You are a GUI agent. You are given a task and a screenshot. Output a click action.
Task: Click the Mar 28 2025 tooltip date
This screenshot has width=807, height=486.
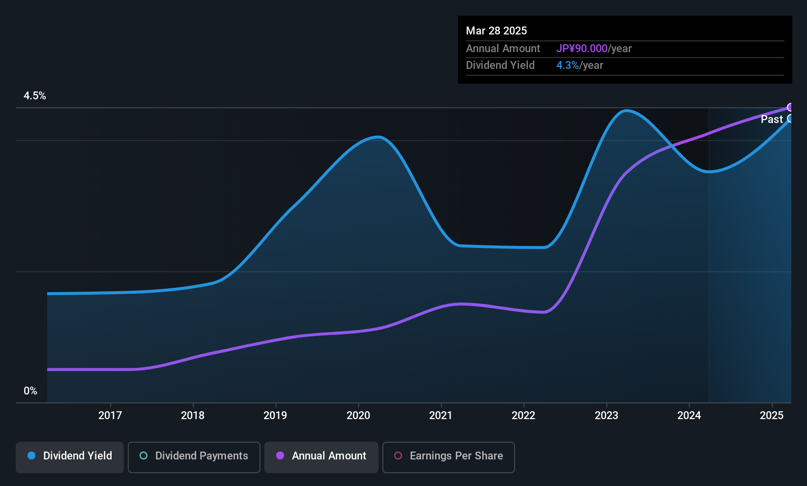pos(496,30)
